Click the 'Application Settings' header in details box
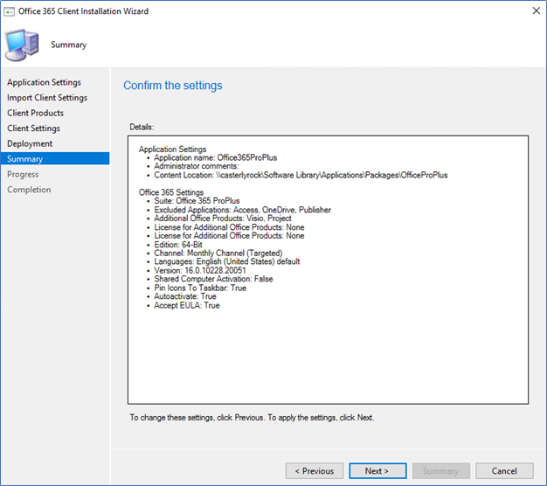 point(172,149)
